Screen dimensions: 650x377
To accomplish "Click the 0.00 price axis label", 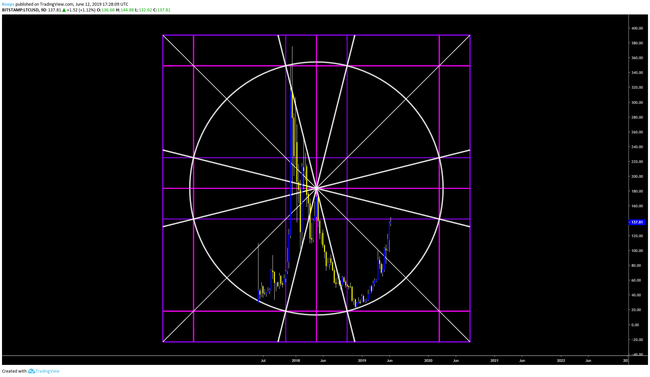I will (635, 325).
